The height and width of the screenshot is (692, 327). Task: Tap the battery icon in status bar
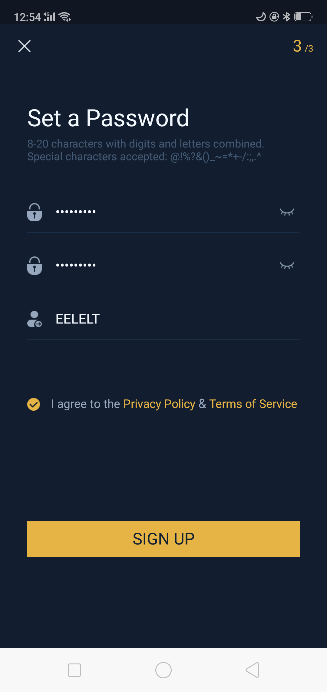(x=303, y=17)
